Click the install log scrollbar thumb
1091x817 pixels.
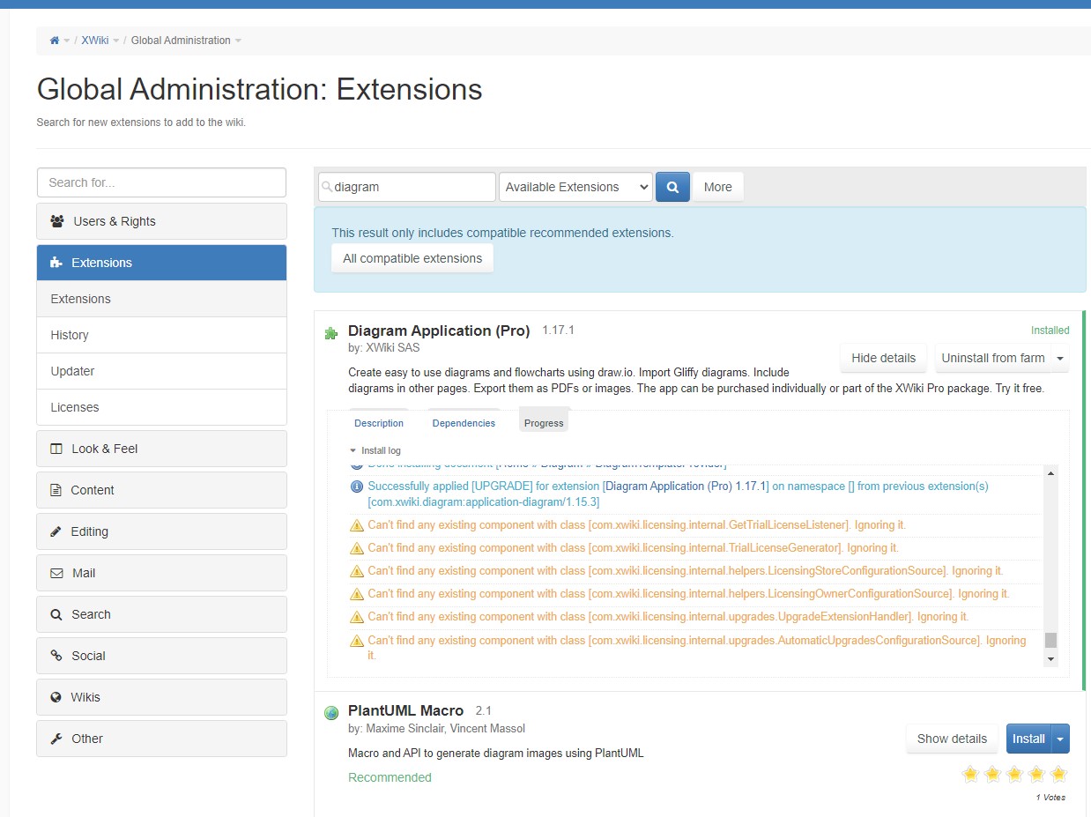click(x=1050, y=641)
